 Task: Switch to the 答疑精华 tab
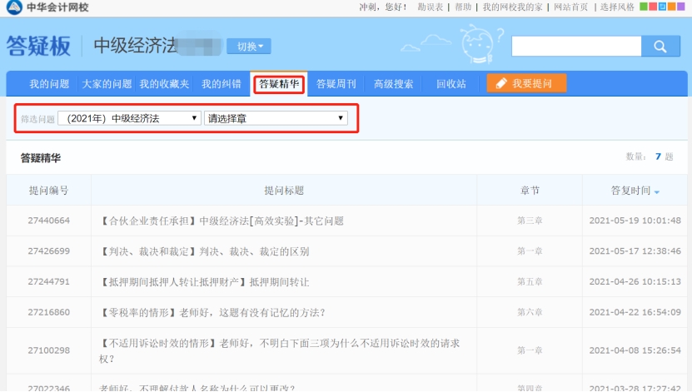(x=279, y=84)
